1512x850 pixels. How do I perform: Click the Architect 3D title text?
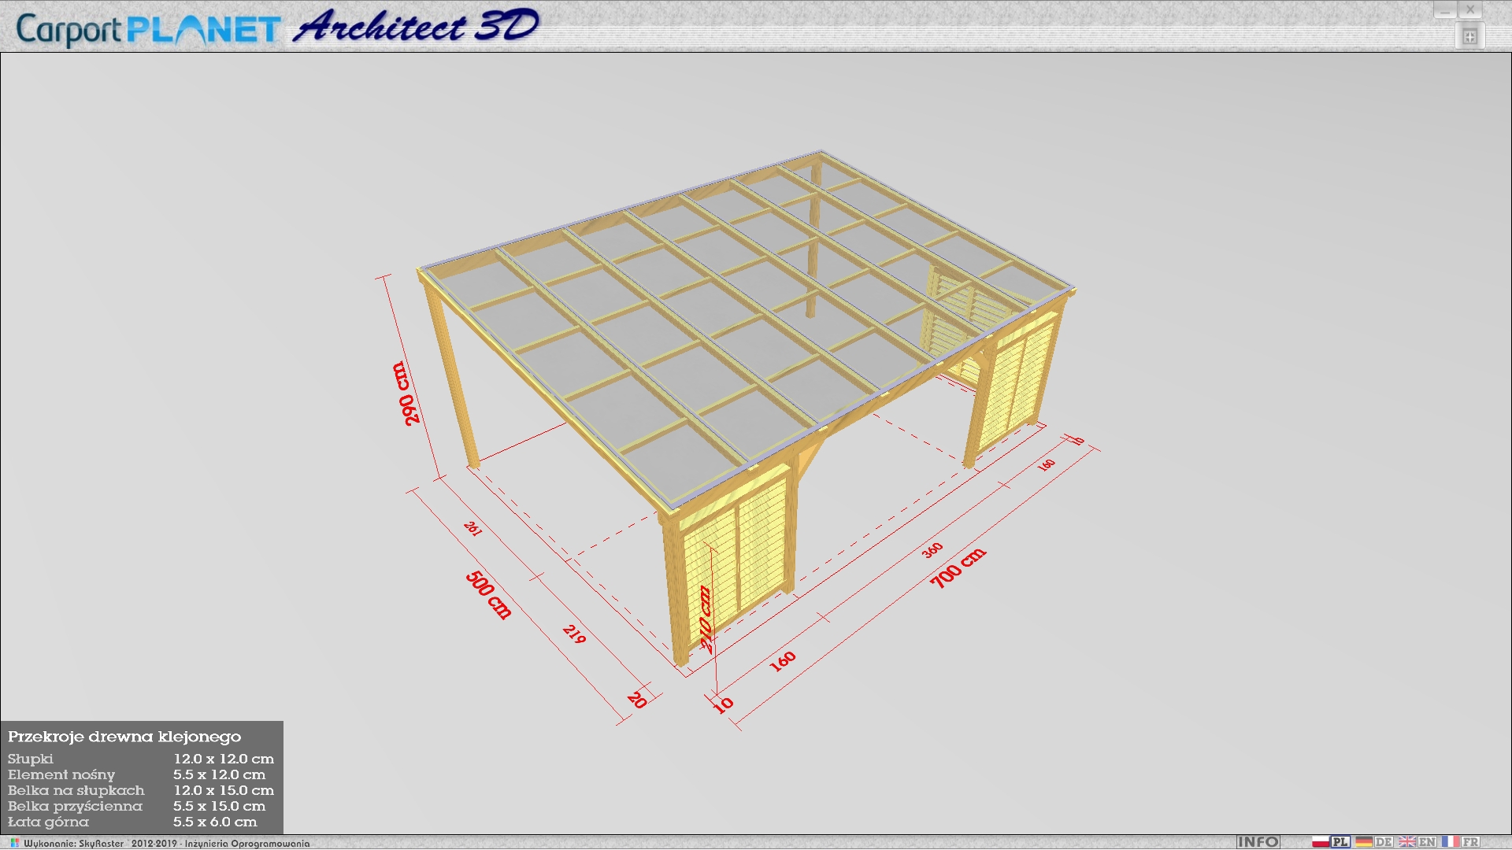(x=416, y=26)
